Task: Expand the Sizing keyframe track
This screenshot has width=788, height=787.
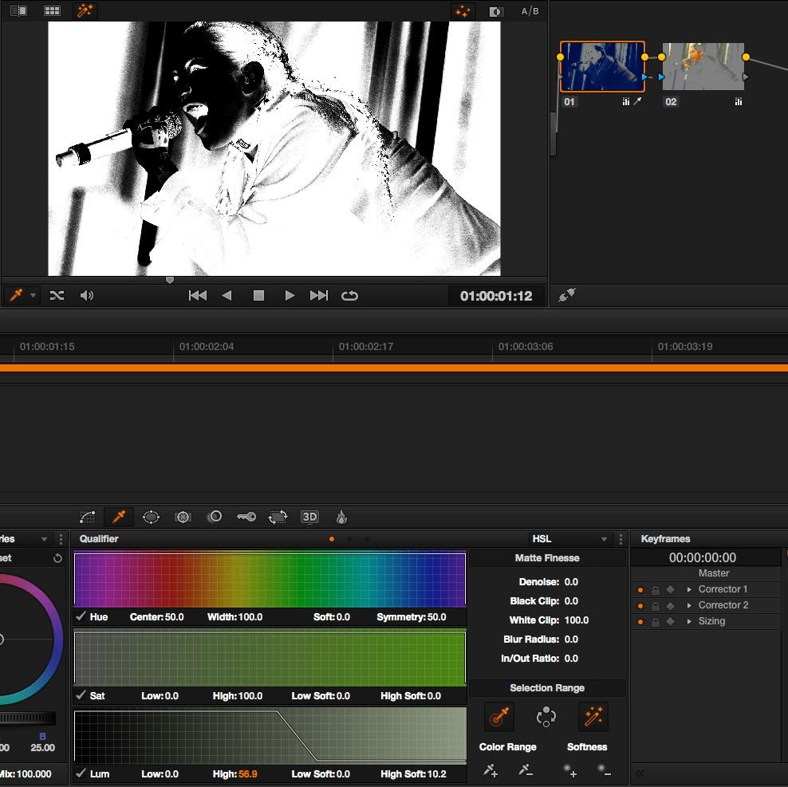Action: pos(689,621)
